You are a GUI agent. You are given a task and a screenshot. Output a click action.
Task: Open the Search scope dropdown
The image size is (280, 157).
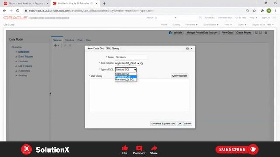165,17
